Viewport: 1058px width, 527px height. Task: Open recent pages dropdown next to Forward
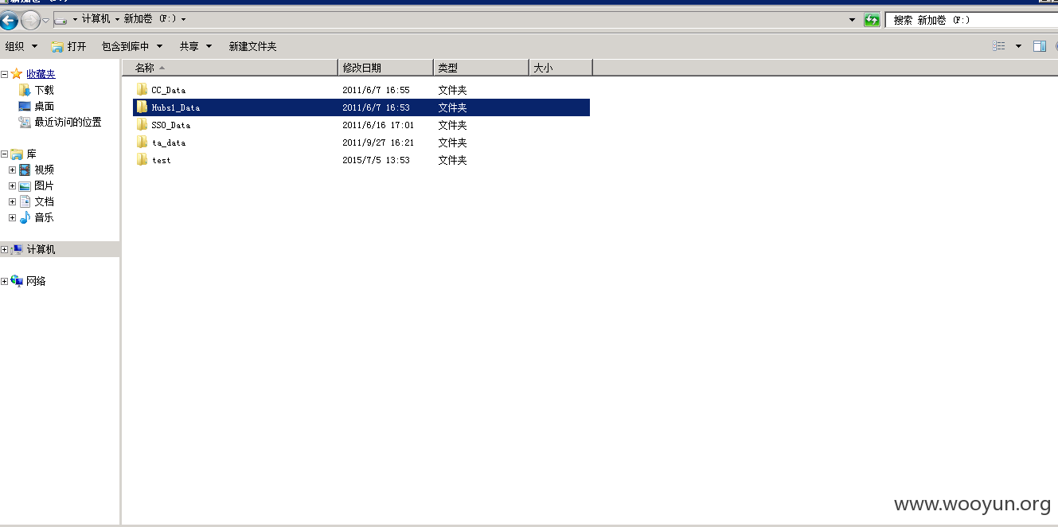tap(45, 20)
